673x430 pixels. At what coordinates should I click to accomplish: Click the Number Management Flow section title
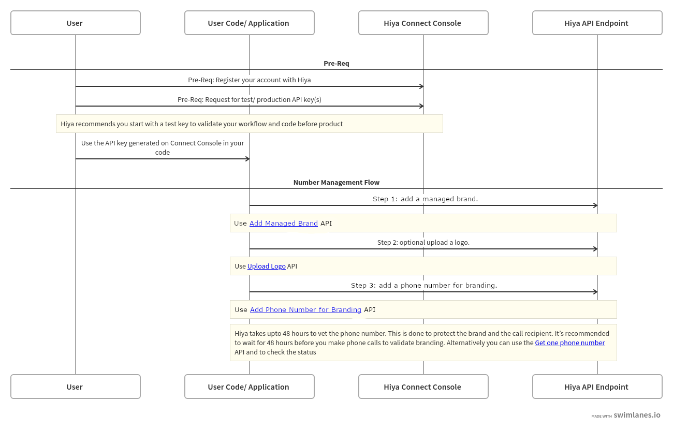tap(336, 183)
